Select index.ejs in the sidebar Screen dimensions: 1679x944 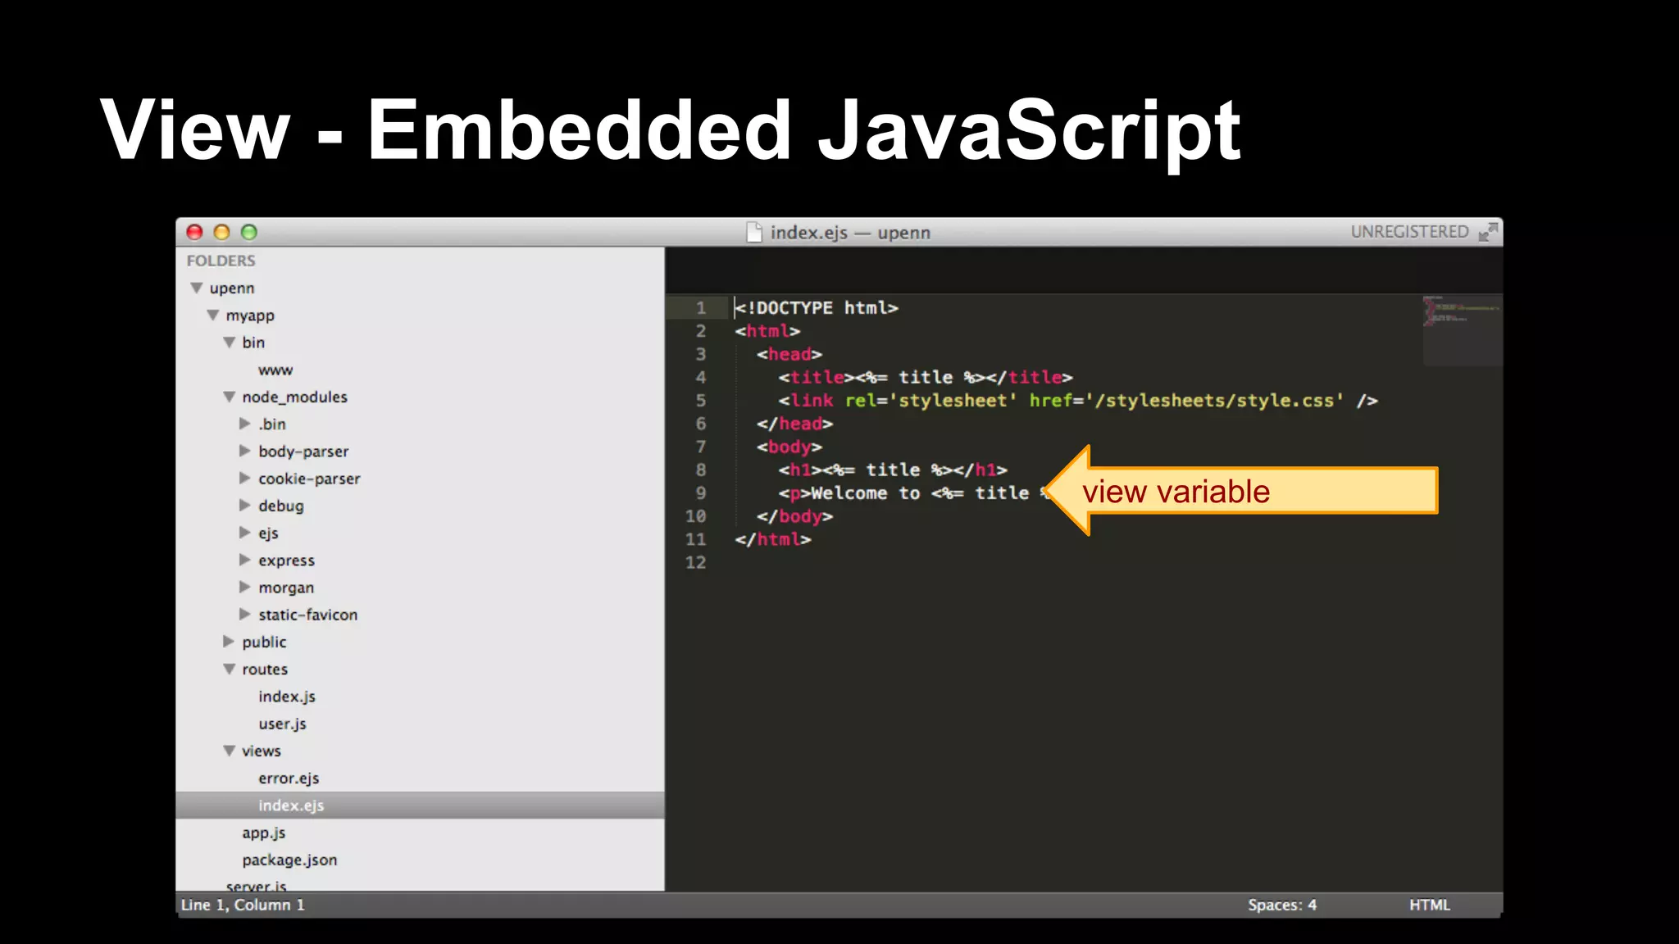point(420,806)
